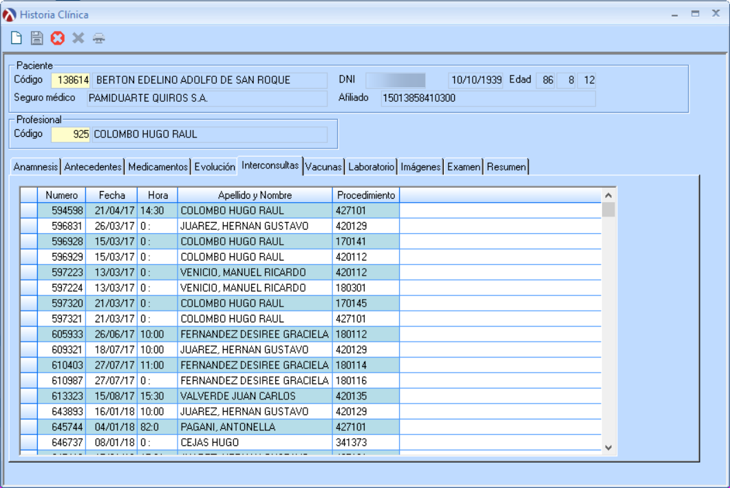Click the Fecha column header
Image resolution: width=730 pixels, height=488 pixels.
(x=111, y=195)
